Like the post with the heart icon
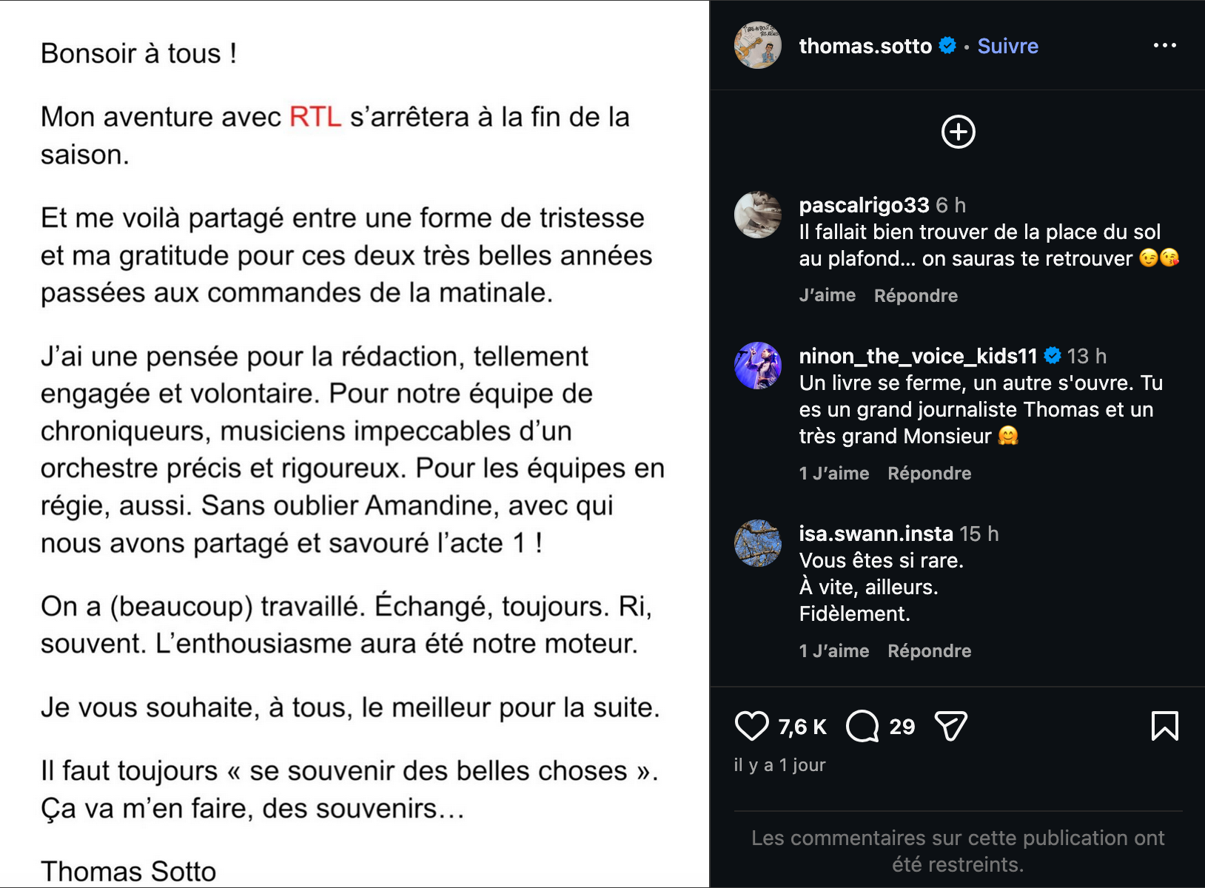The width and height of the screenshot is (1205, 888). [751, 726]
